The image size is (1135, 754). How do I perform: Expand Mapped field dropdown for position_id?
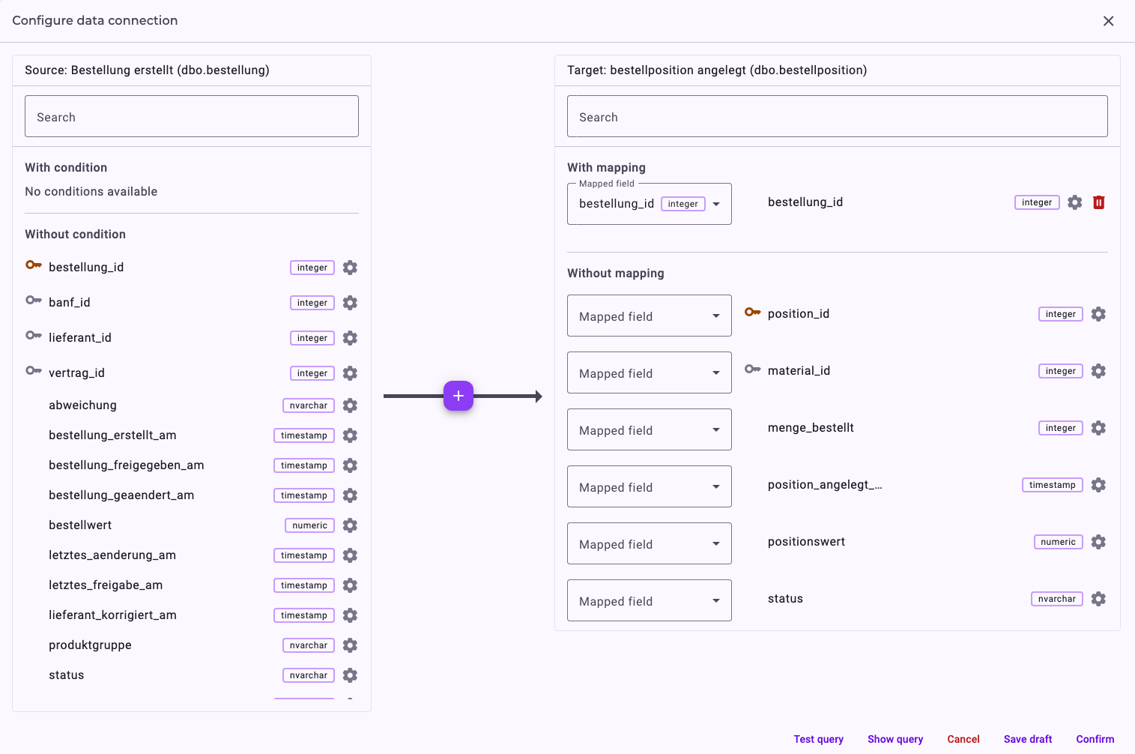(650, 316)
